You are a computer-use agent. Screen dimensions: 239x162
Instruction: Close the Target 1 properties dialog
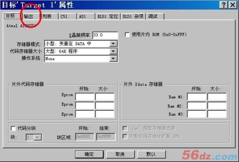pos(233,5)
